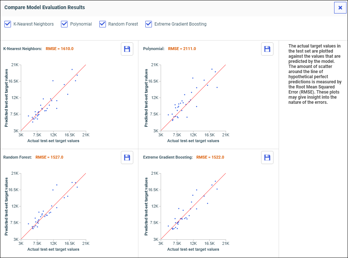Click the Polynomial scatter plot area

(193, 98)
